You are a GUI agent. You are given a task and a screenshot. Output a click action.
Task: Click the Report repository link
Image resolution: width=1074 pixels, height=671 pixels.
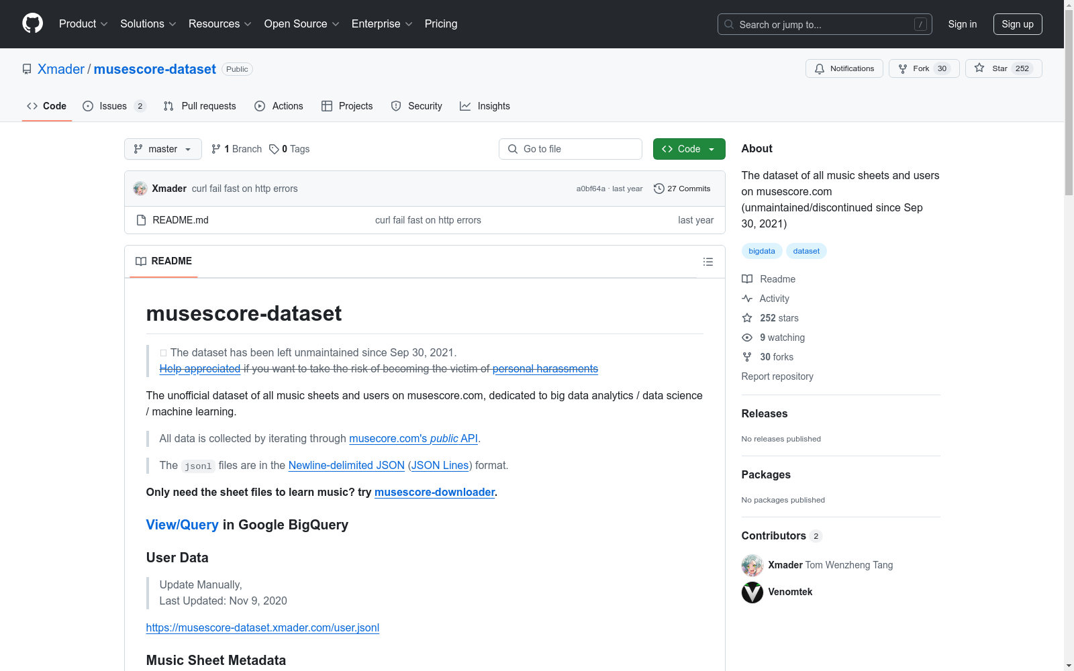[777, 376]
